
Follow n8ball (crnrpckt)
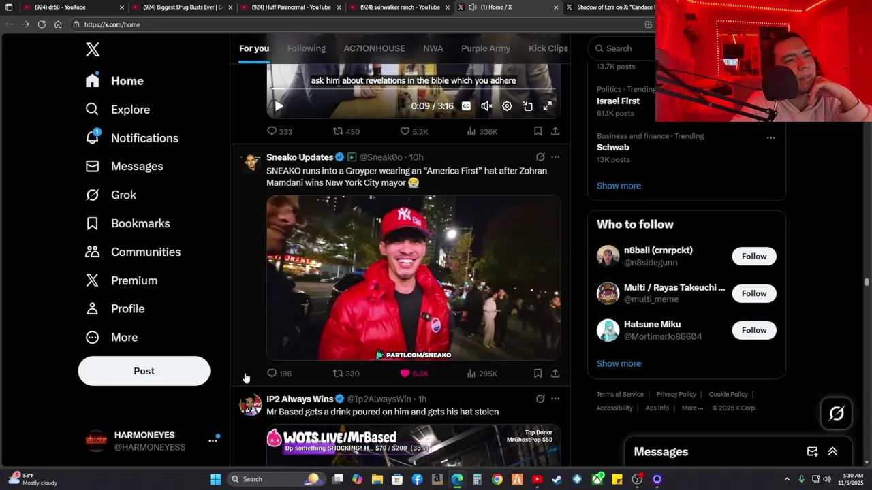[x=754, y=257]
